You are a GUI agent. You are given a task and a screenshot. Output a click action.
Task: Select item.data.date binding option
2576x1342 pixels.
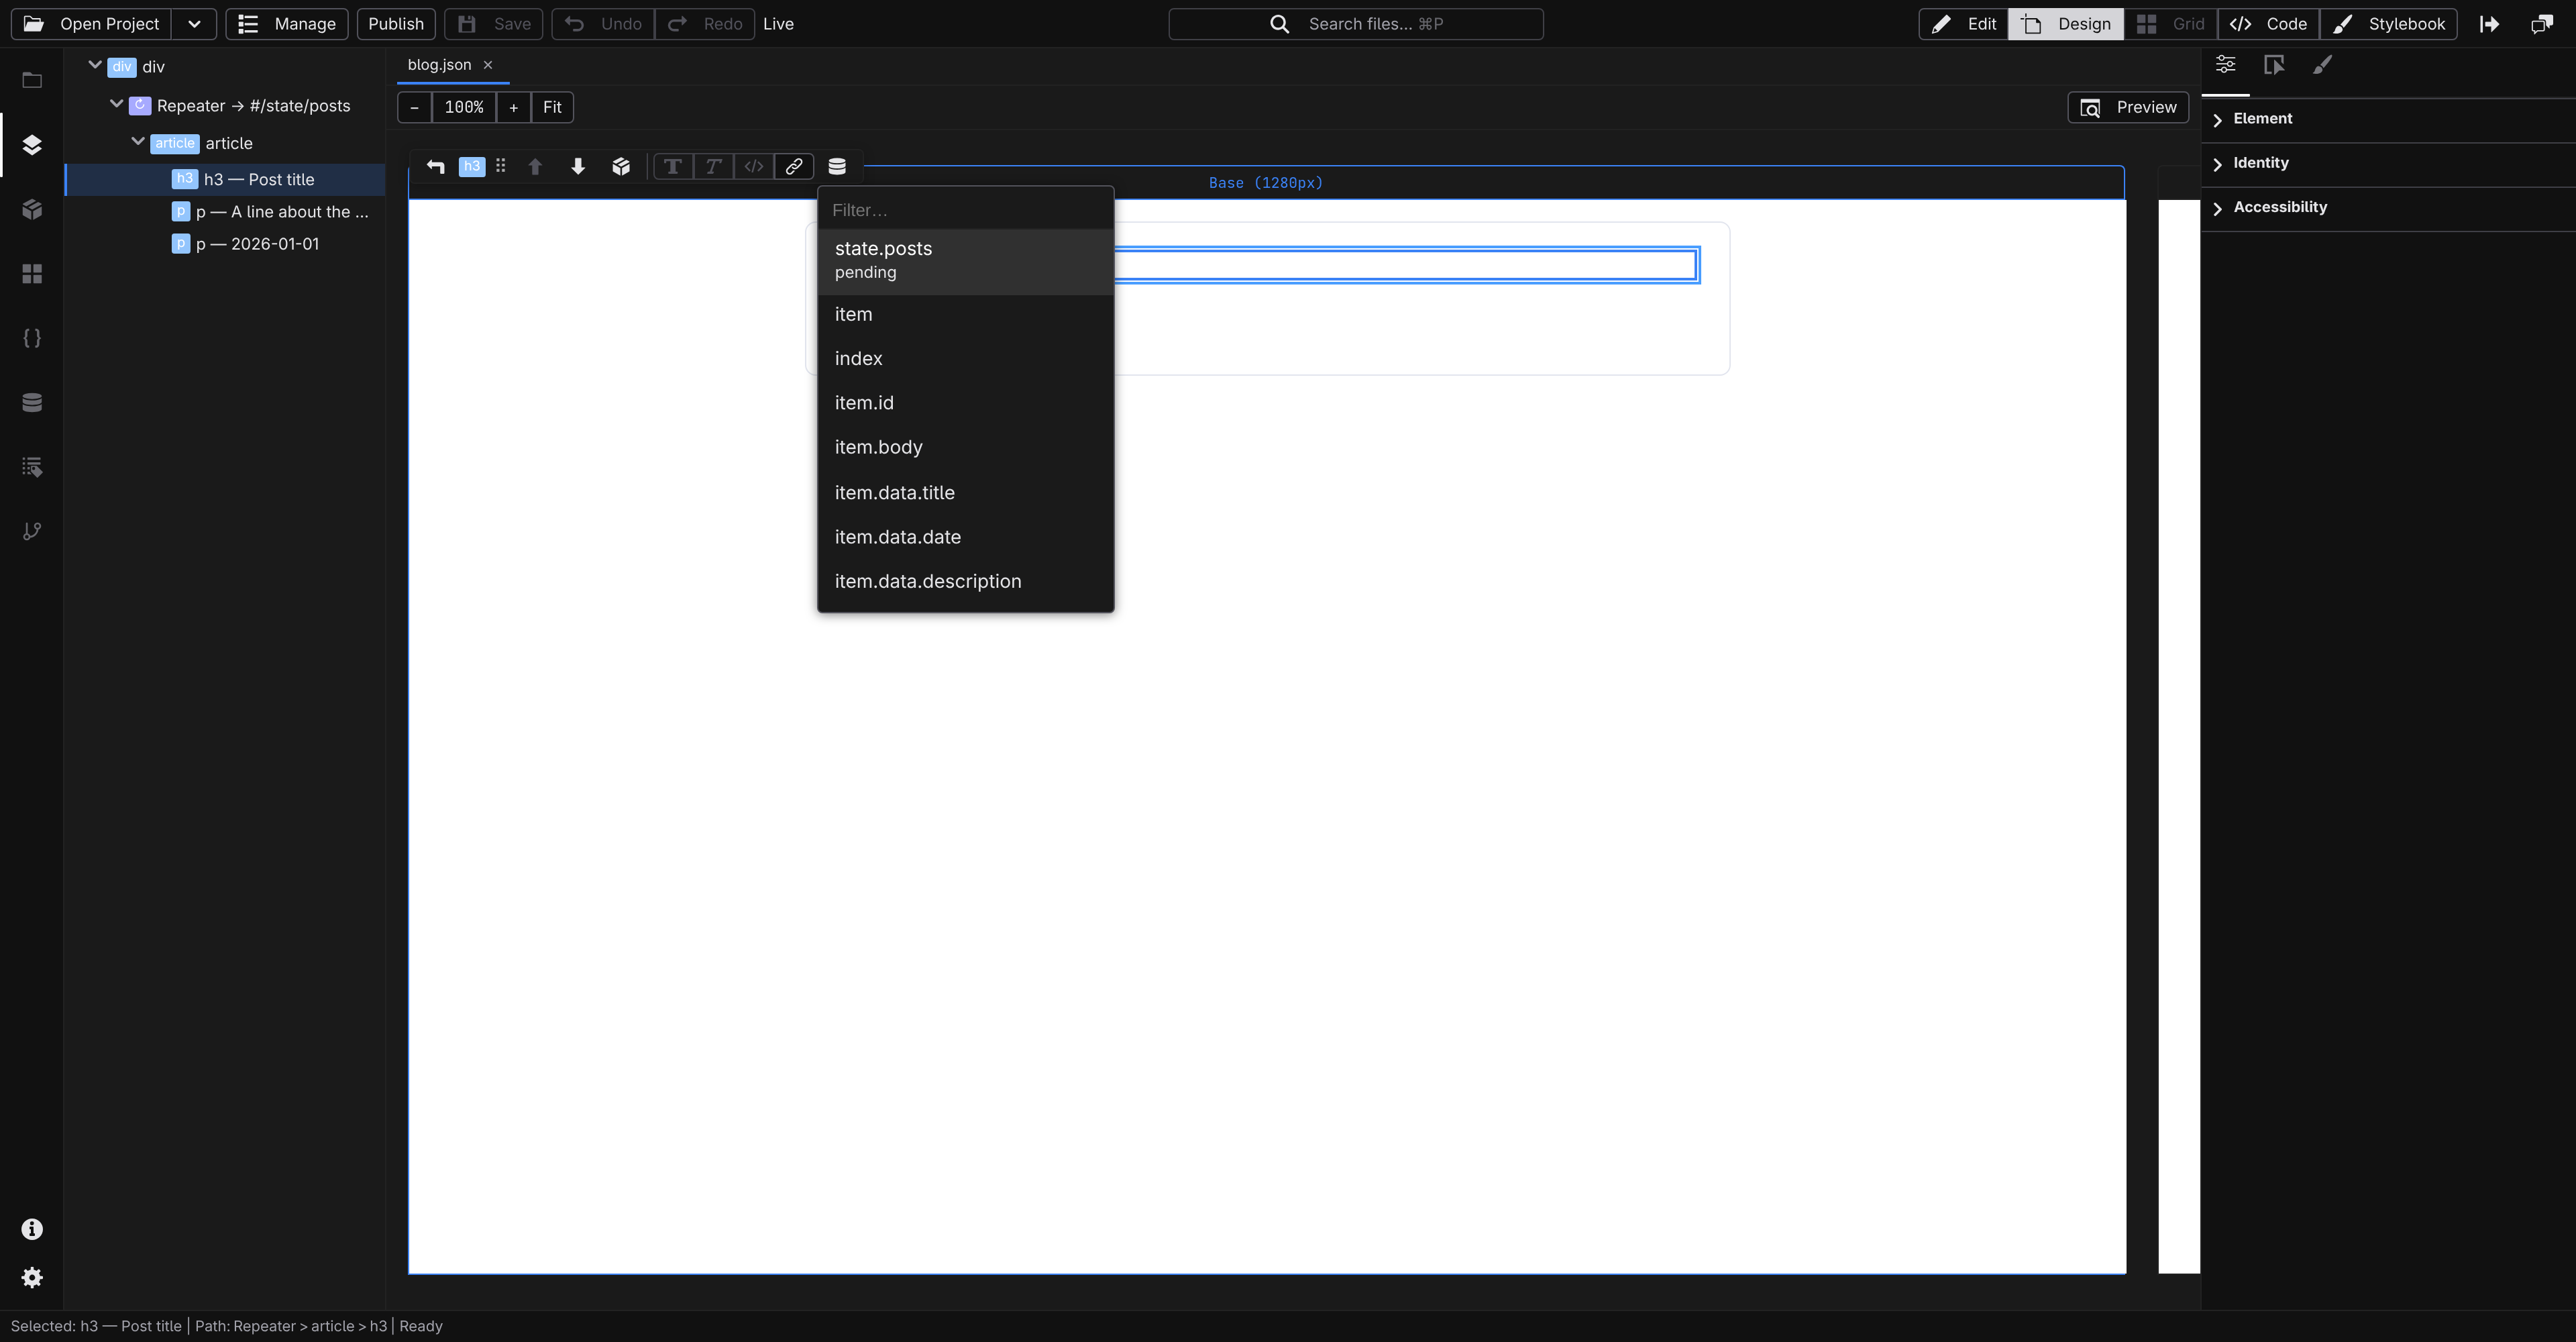pyautogui.click(x=966, y=537)
